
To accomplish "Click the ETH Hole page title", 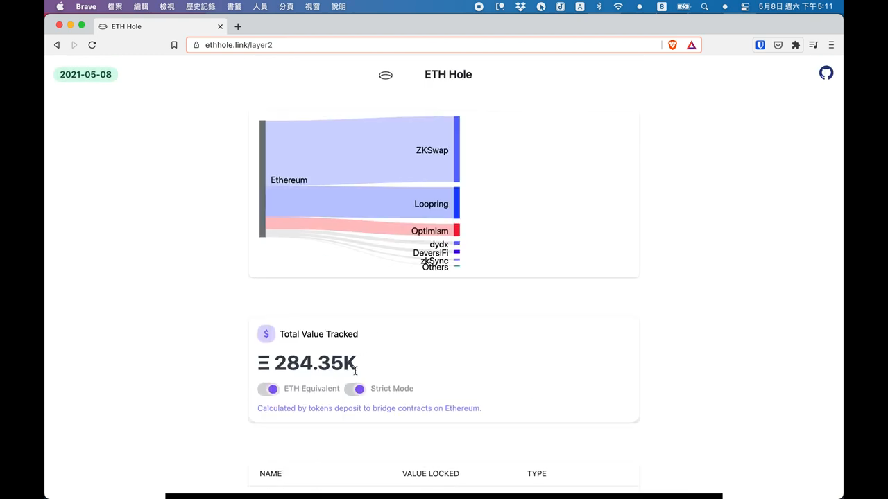I will tap(448, 74).
